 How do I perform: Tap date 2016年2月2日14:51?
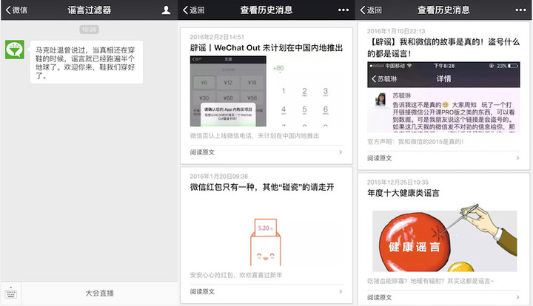217,37
